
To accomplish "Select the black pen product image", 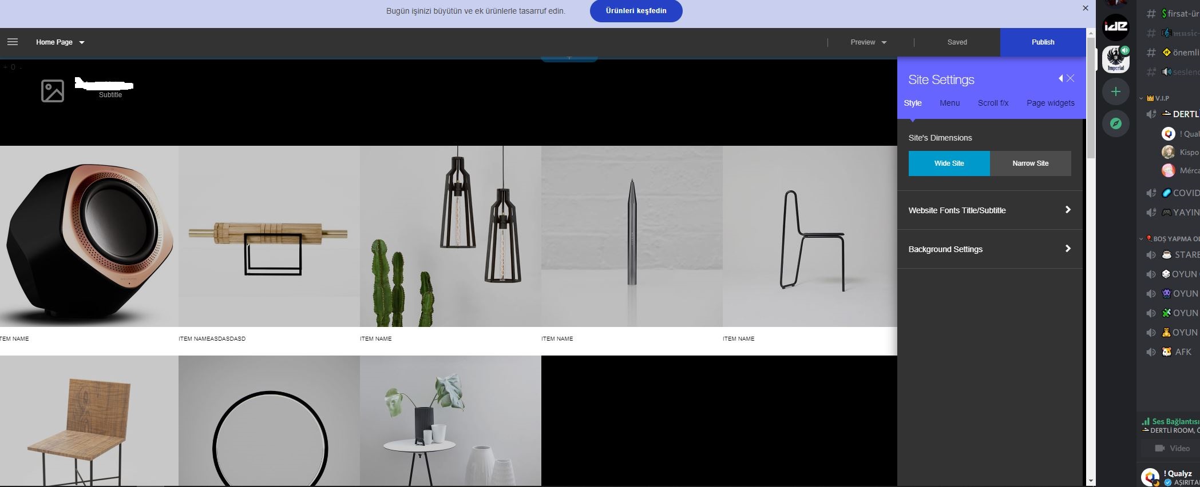I will (x=632, y=236).
